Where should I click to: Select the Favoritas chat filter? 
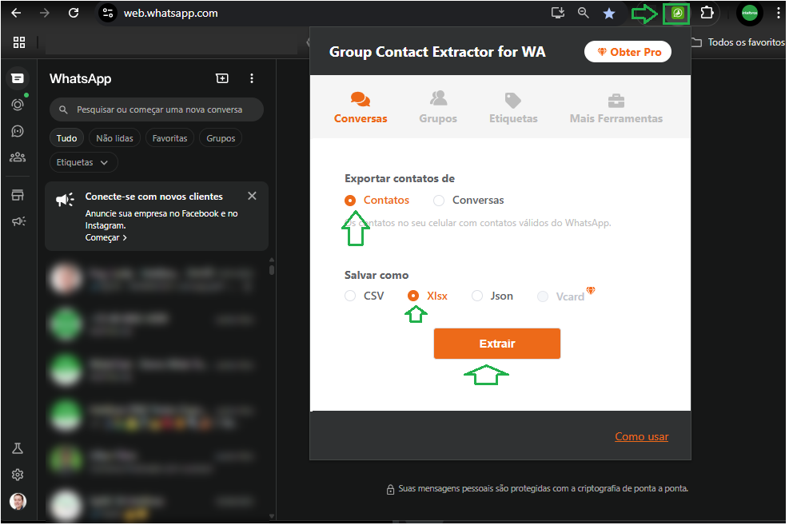[169, 138]
